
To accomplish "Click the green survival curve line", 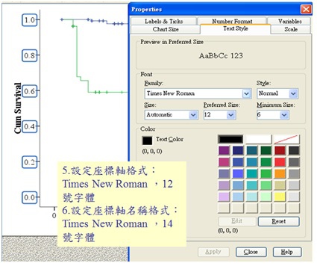I will pos(77,55).
